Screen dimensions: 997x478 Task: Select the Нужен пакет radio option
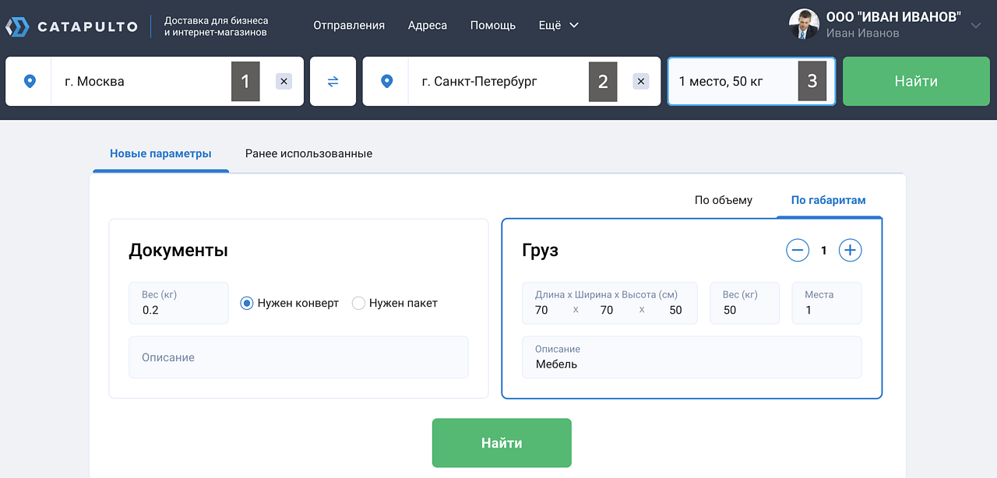(x=358, y=303)
